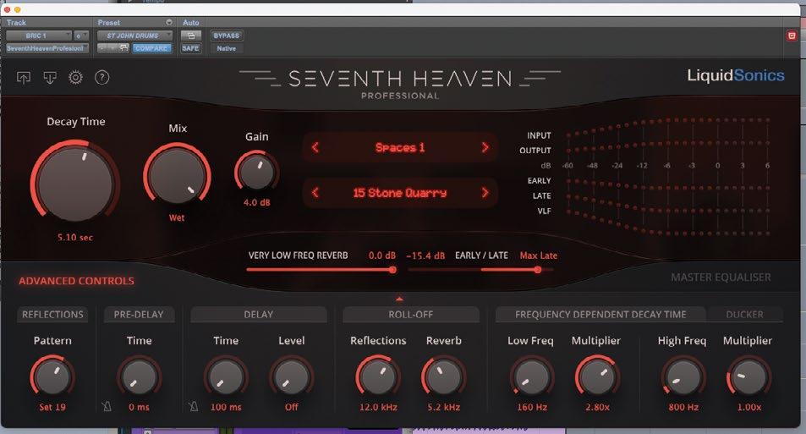Click the Roll-Off Reverb knob

(x=444, y=378)
